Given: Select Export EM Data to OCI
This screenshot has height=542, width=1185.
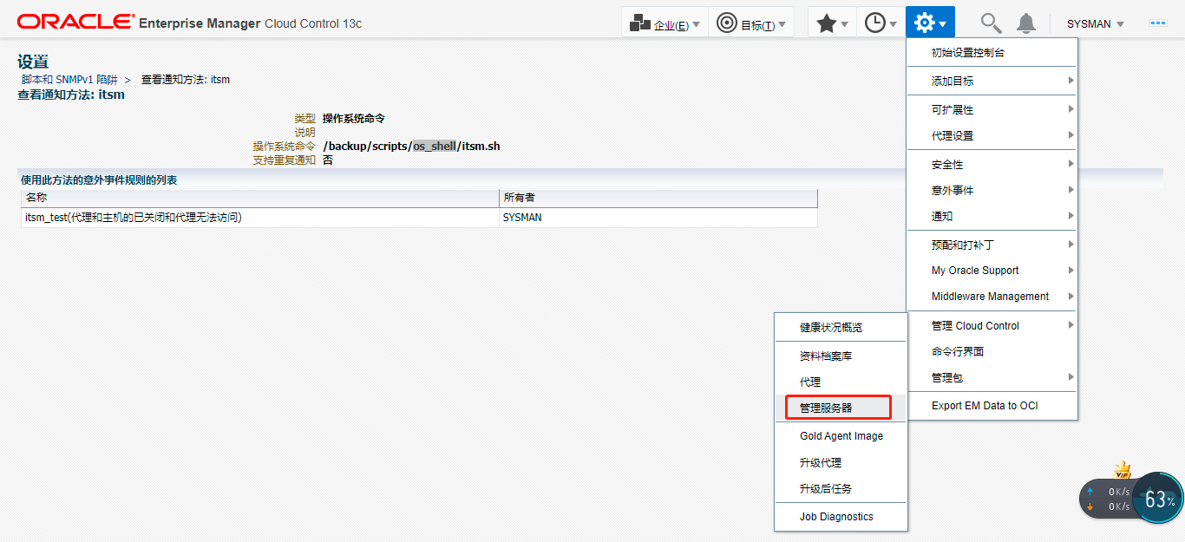Looking at the screenshot, I should (x=992, y=406).
